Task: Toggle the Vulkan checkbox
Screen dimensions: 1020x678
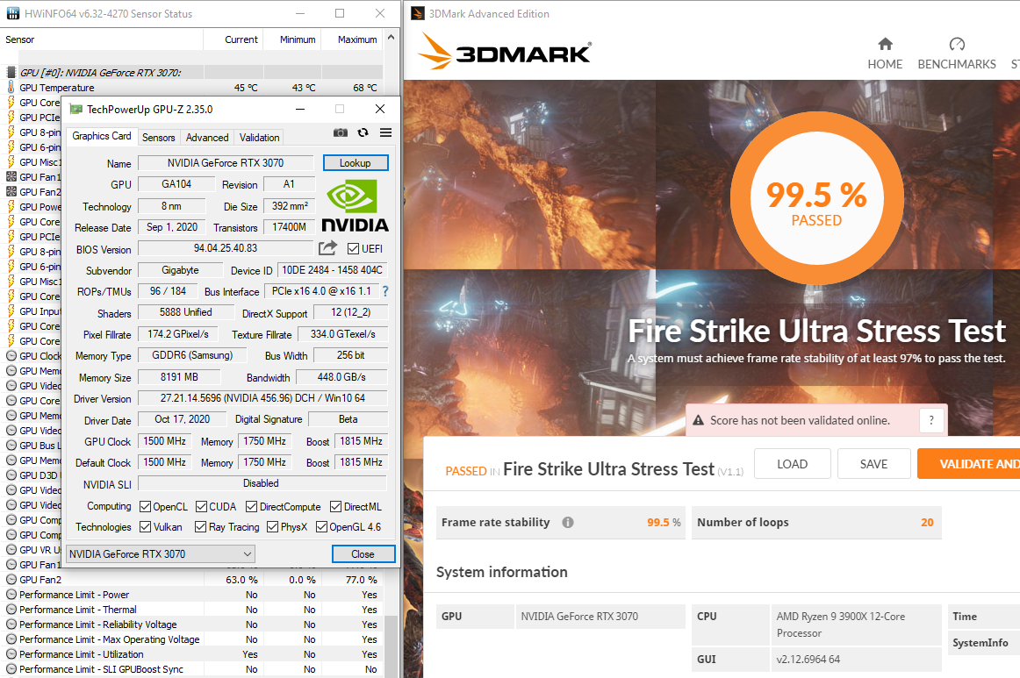Action: click(x=145, y=526)
